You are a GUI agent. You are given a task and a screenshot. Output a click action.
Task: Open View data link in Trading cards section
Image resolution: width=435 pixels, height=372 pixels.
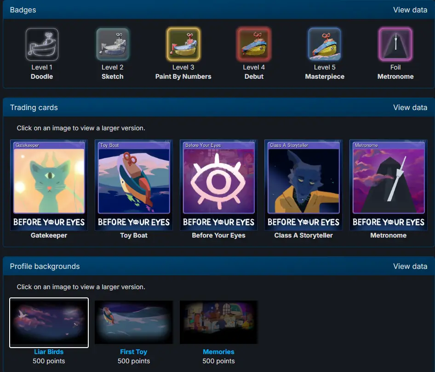point(410,108)
